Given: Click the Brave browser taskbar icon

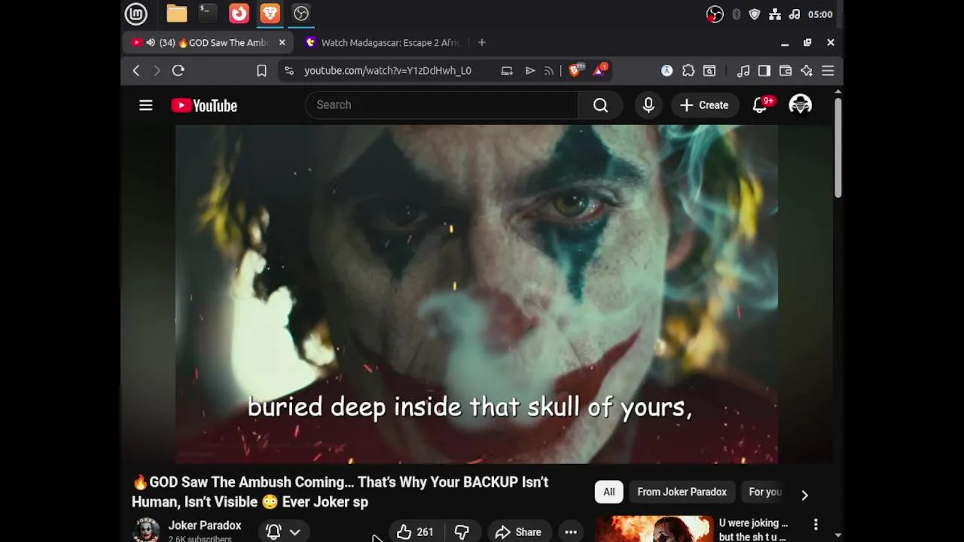Looking at the screenshot, I should (x=270, y=14).
